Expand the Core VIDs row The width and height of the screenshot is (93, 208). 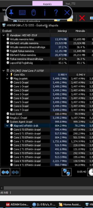coord(7,75)
